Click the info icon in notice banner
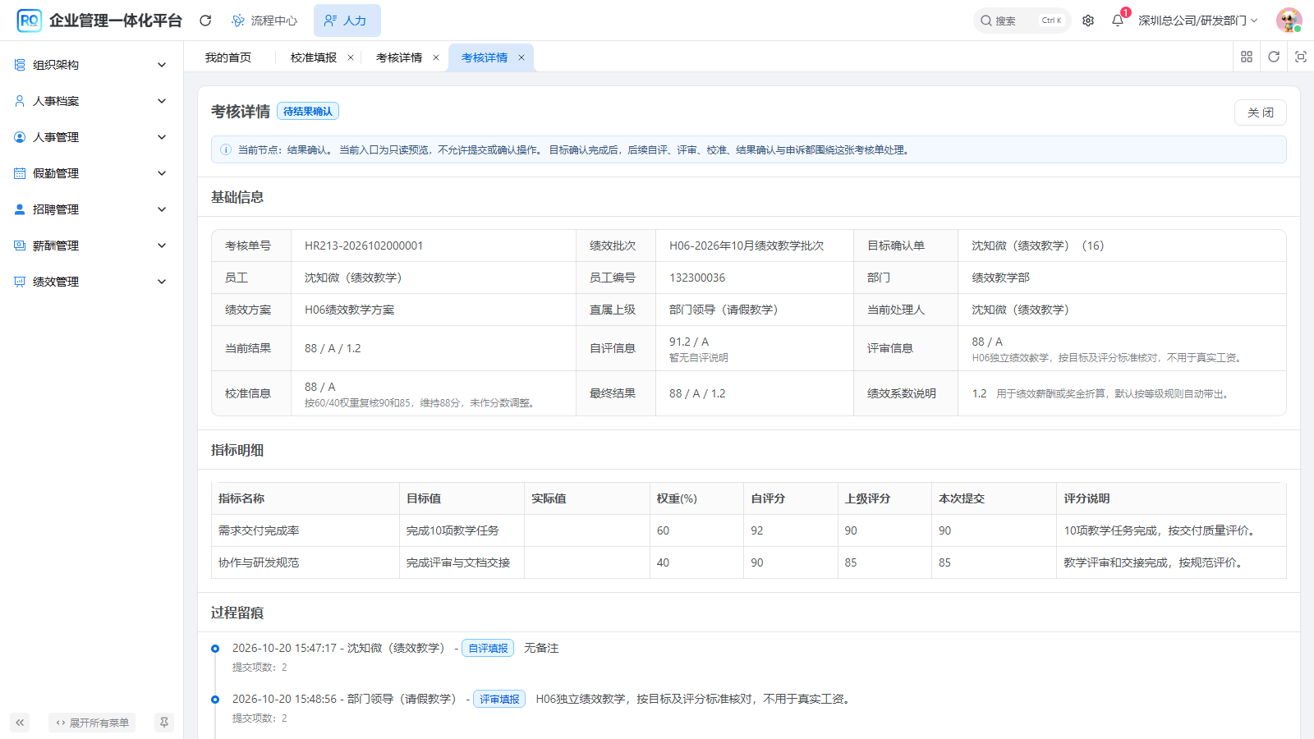 point(226,150)
